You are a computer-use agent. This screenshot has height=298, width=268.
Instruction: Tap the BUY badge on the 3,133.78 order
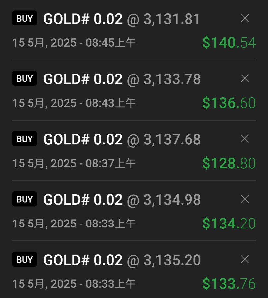25,79
